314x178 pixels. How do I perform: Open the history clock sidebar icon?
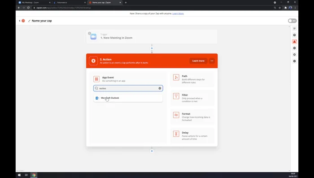pyautogui.click(x=294, y=48)
